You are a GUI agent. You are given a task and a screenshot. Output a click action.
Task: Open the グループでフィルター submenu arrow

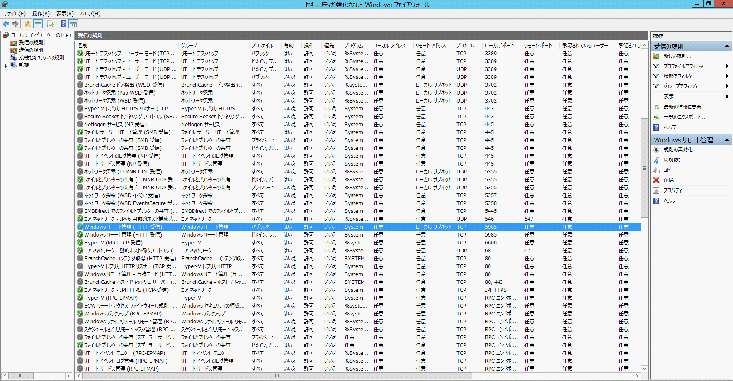pos(727,86)
